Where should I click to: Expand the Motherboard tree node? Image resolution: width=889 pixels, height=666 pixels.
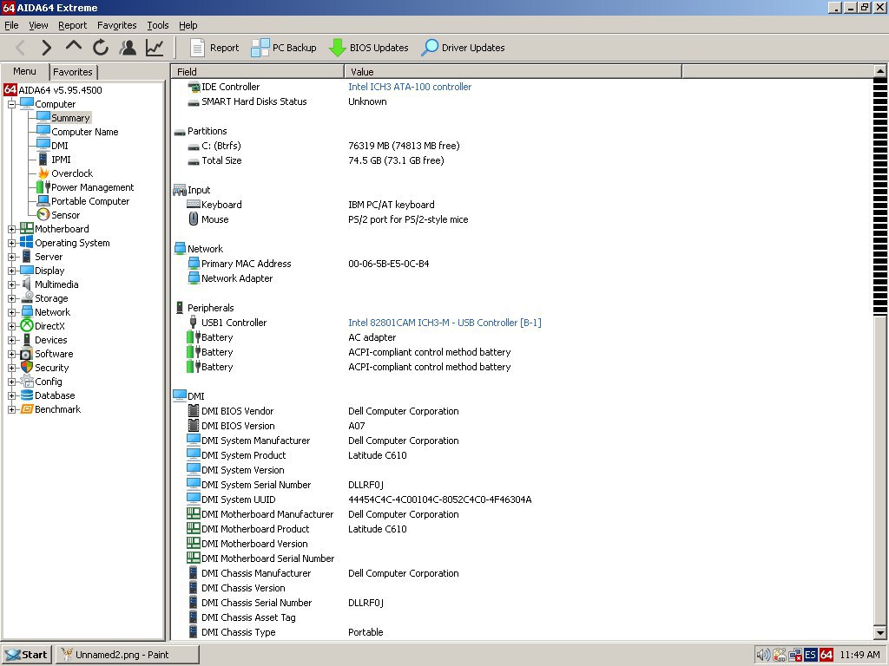click(11, 229)
